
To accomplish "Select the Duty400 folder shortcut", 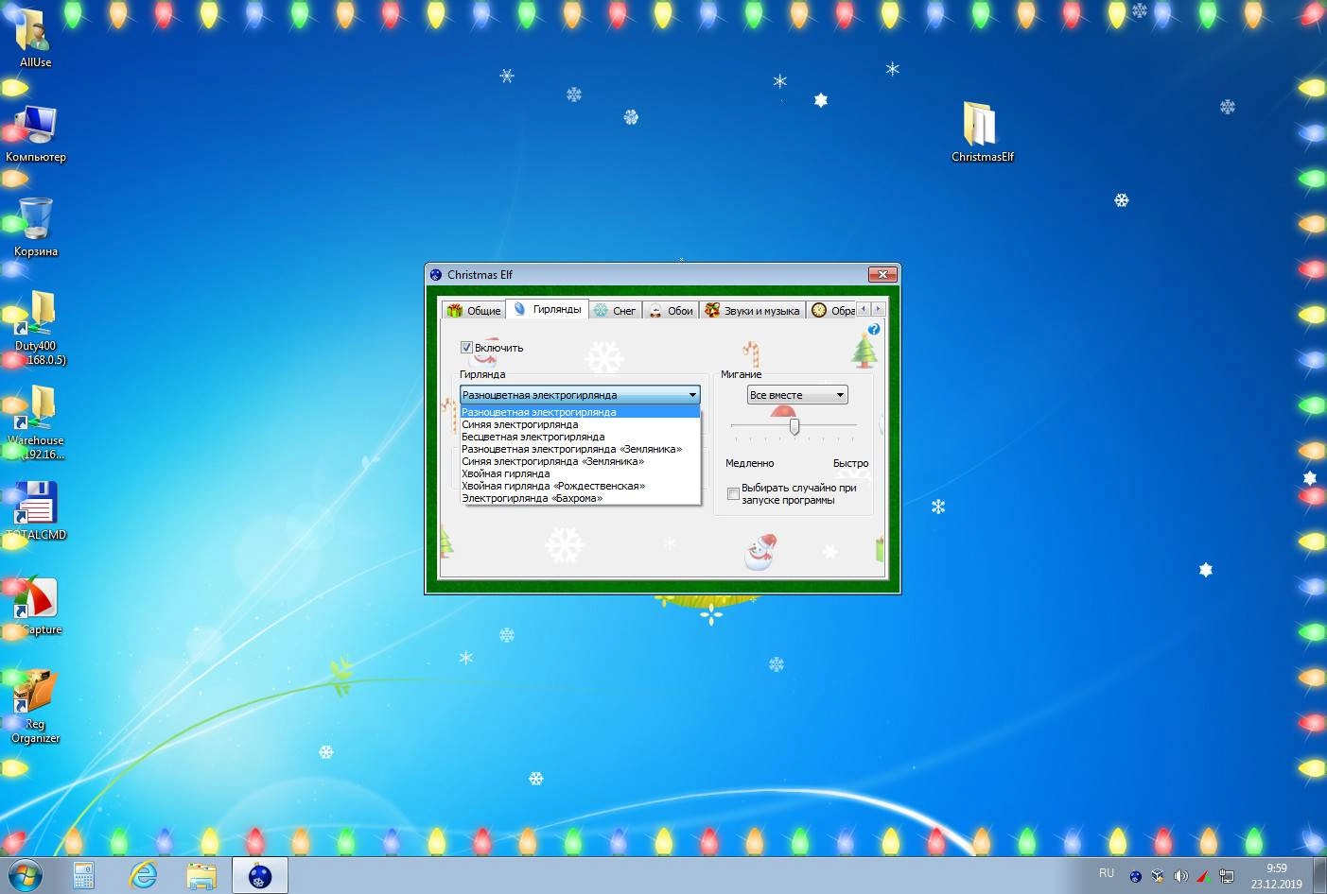I will [x=35, y=327].
